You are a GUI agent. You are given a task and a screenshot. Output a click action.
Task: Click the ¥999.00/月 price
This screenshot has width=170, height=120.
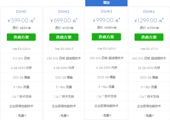tap(106, 20)
